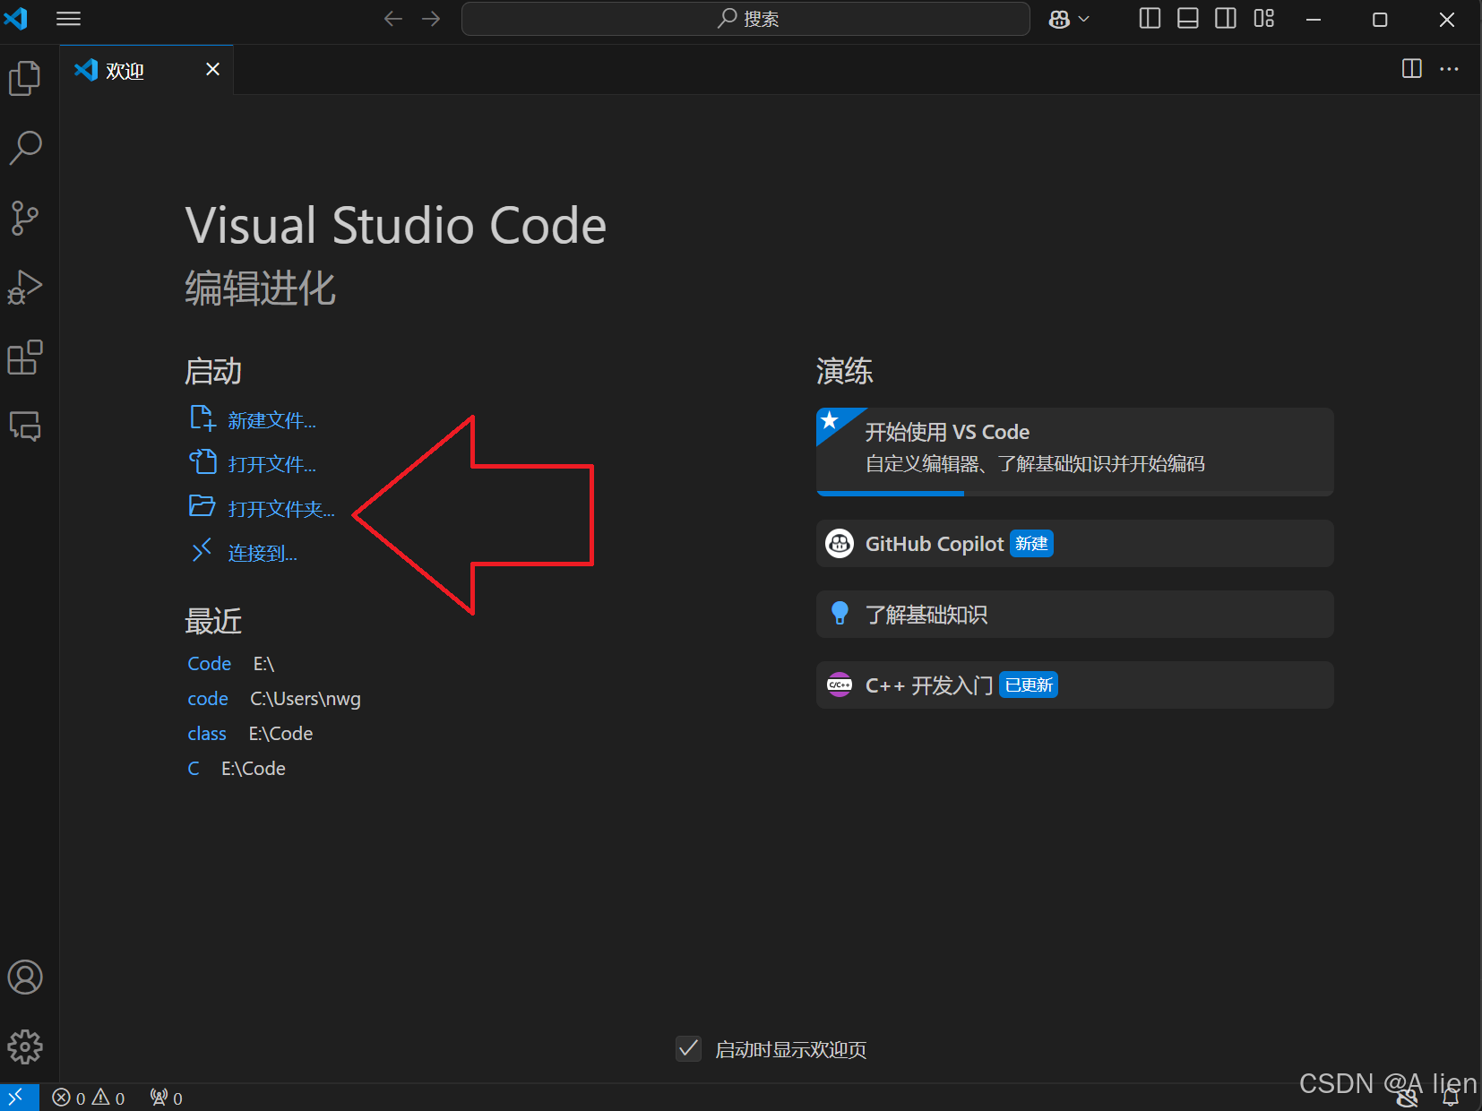Open the hamburger application menu

click(69, 19)
